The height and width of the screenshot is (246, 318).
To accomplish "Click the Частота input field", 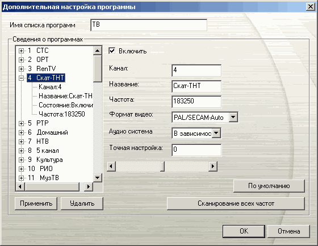I will pos(196,102).
